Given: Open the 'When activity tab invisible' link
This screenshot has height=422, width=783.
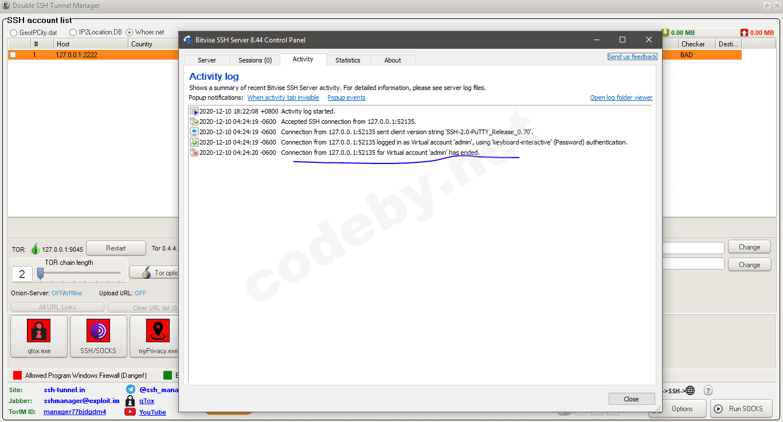Looking at the screenshot, I should click(283, 97).
